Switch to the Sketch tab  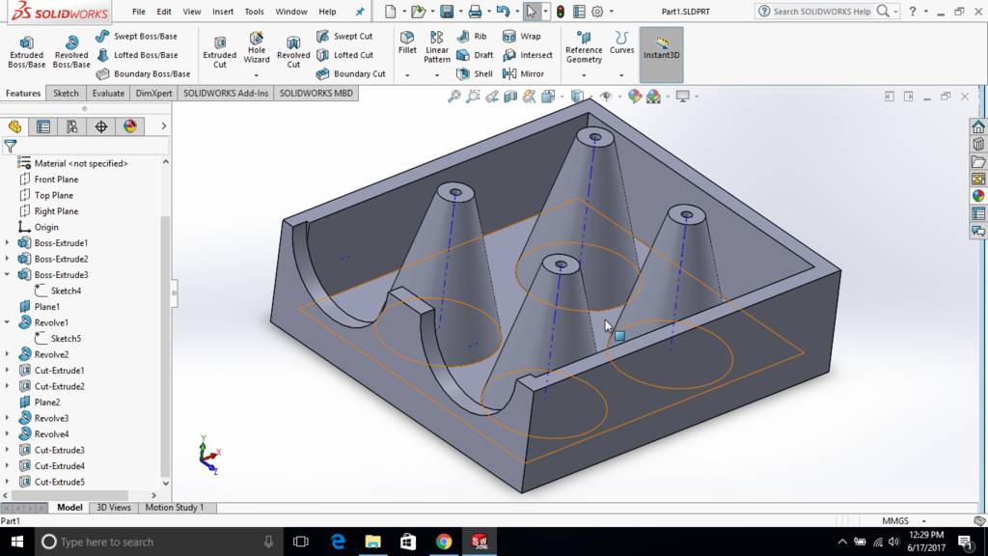point(66,93)
